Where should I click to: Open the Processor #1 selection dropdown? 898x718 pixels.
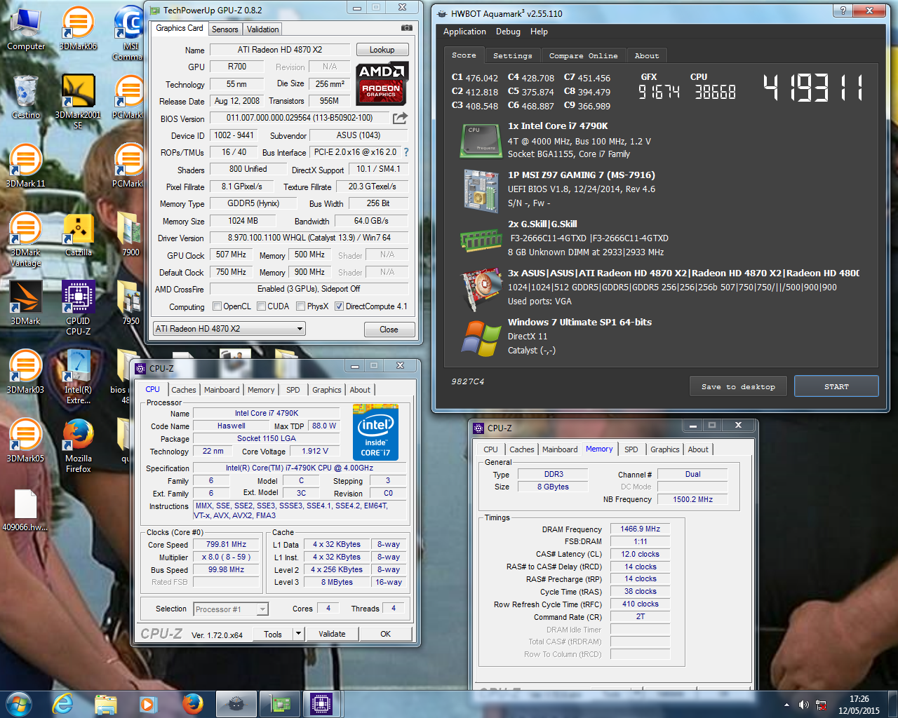pyautogui.click(x=231, y=609)
